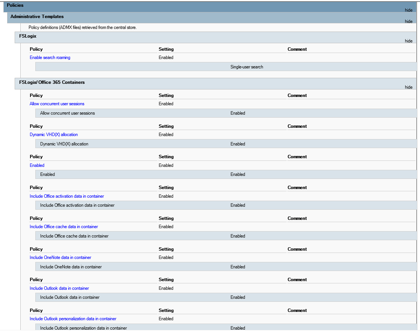Select the Include Office activation data detail row
The image size is (420, 333).
226,206
